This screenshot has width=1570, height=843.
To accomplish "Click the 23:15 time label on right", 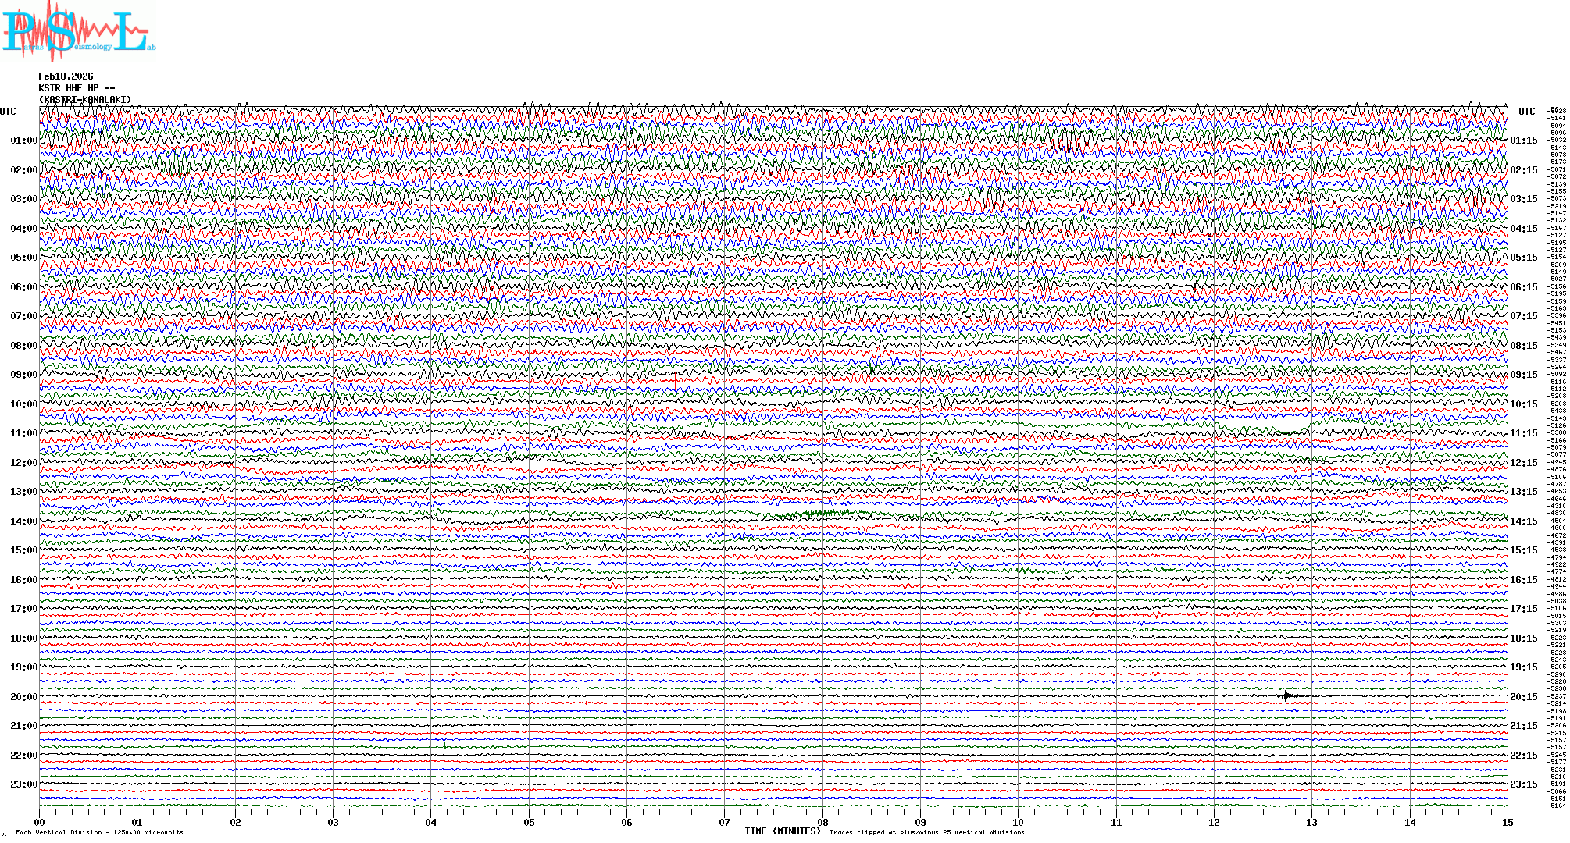I will [1523, 784].
